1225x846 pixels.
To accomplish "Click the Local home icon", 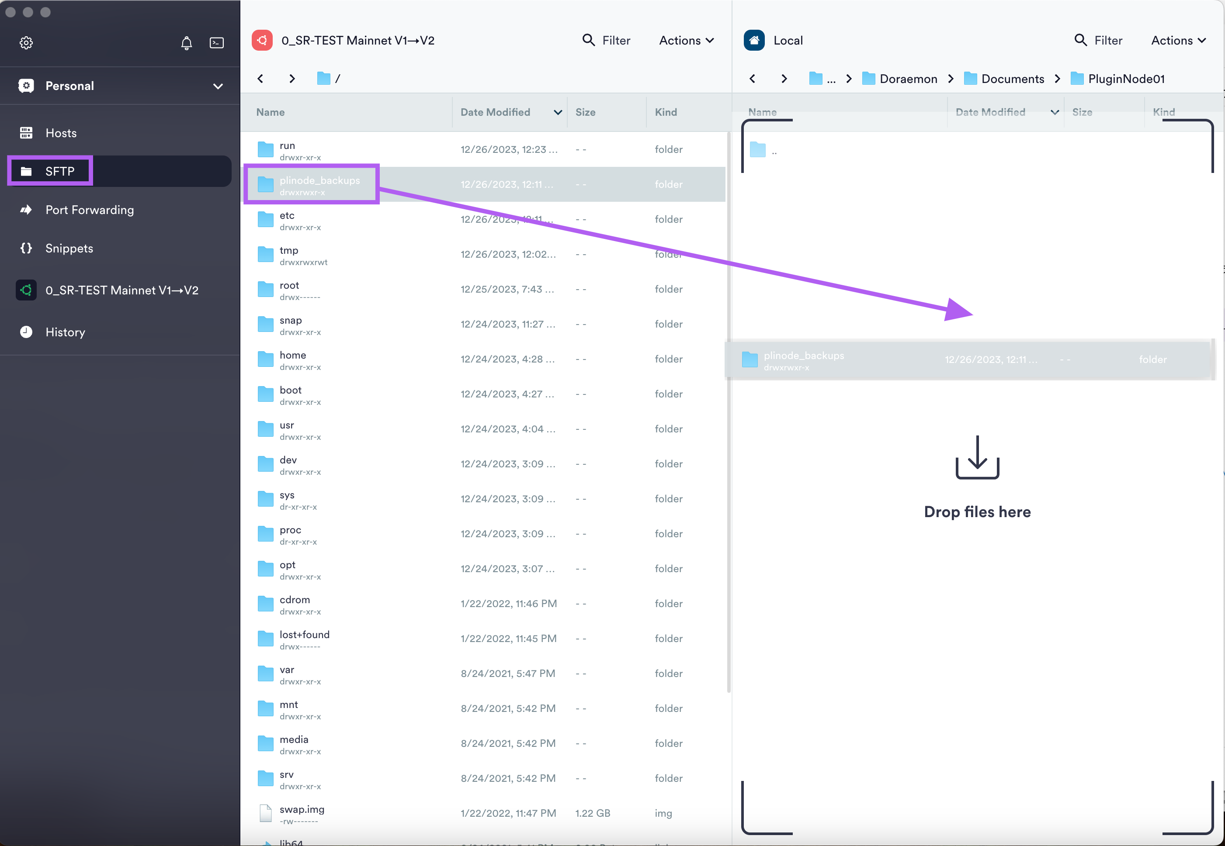I will coord(753,40).
